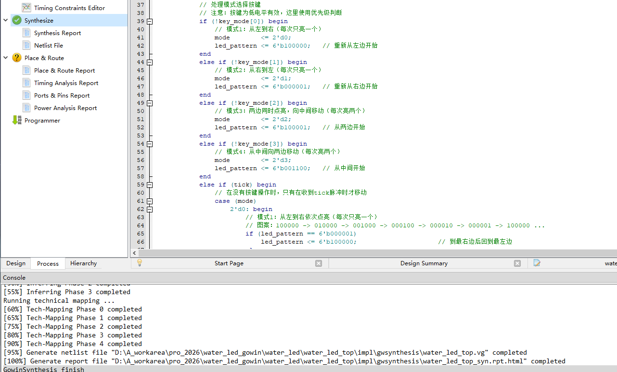Fold the code block at line 54
This screenshot has width=617, height=372.
150,144
